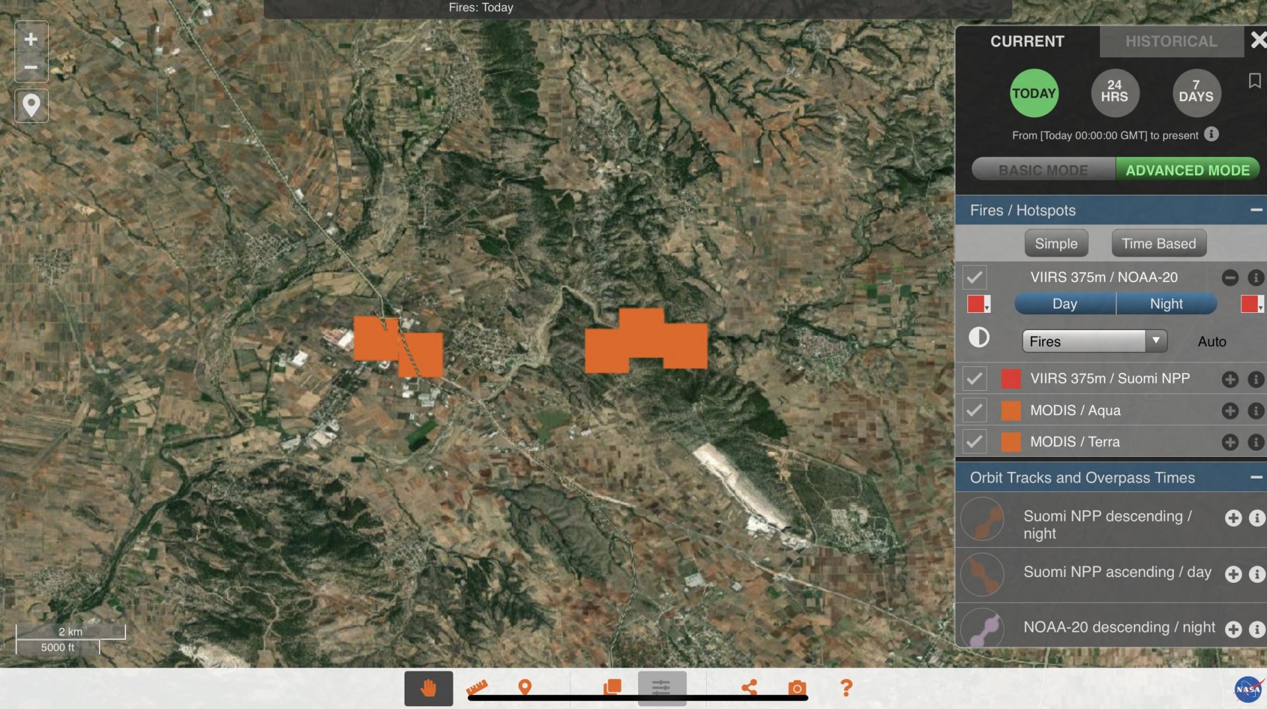
Task: Open help with the question mark icon
Action: [x=846, y=688]
